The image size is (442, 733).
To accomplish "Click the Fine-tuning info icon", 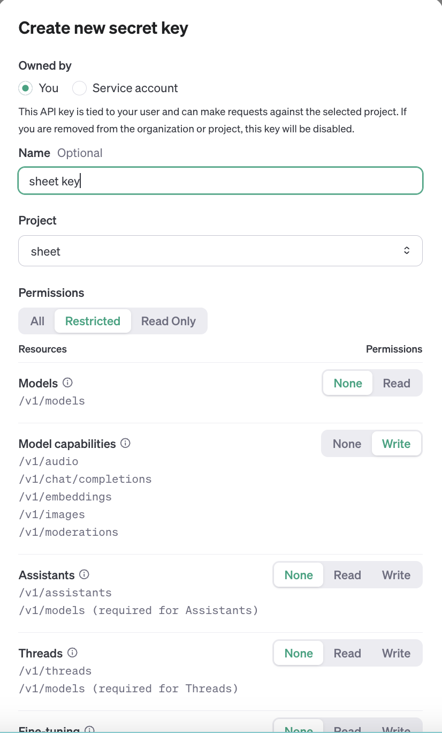I will pyautogui.click(x=89, y=730).
